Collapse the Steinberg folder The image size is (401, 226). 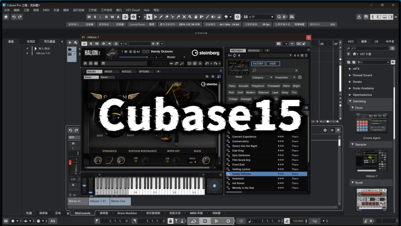click(350, 101)
